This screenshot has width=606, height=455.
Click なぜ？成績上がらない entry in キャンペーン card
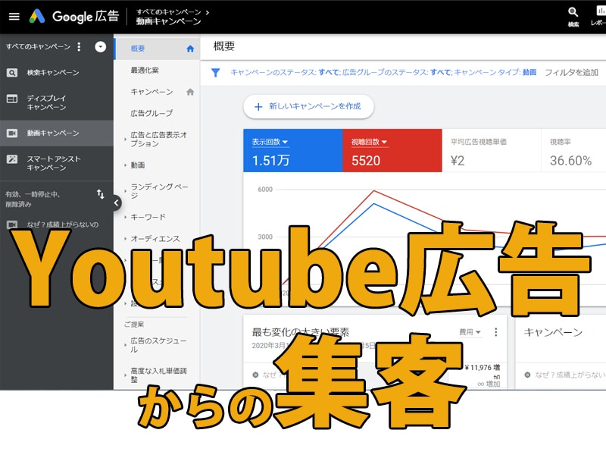pos(570,375)
